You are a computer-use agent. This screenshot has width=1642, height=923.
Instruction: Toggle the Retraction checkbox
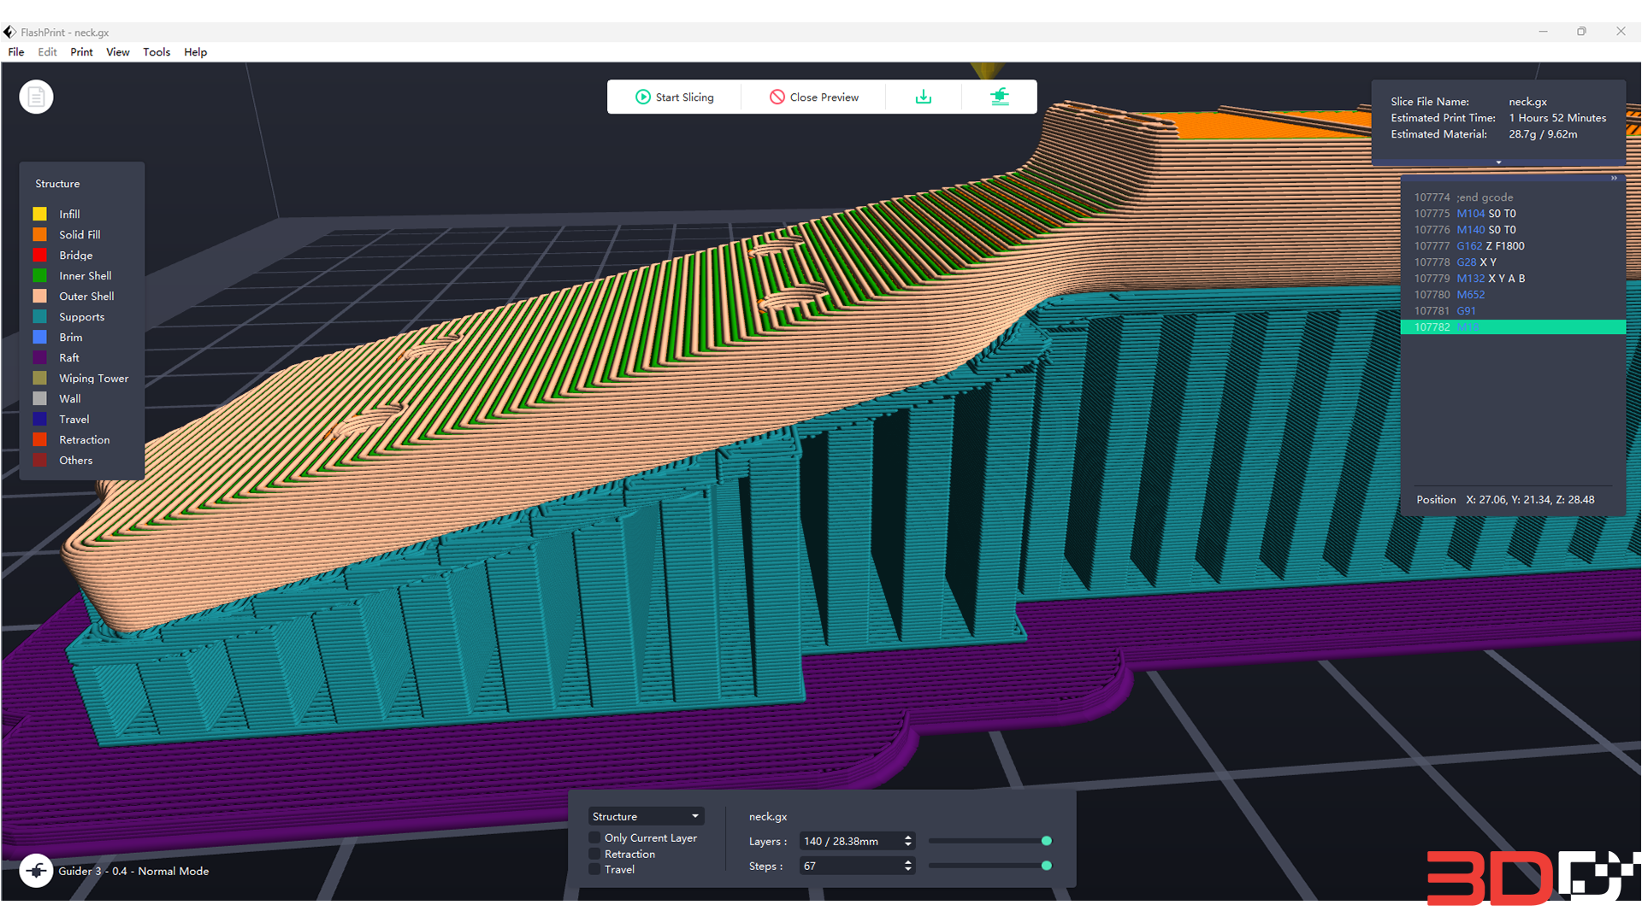[594, 854]
